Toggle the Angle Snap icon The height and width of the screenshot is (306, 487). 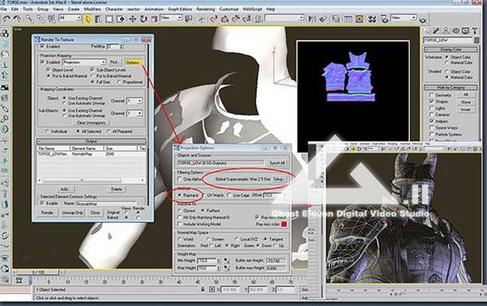coord(224,20)
